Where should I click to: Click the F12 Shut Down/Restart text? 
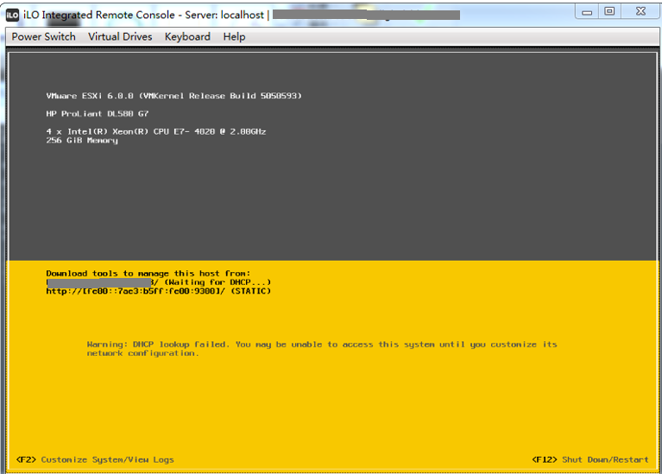pyautogui.click(x=590, y=459)
